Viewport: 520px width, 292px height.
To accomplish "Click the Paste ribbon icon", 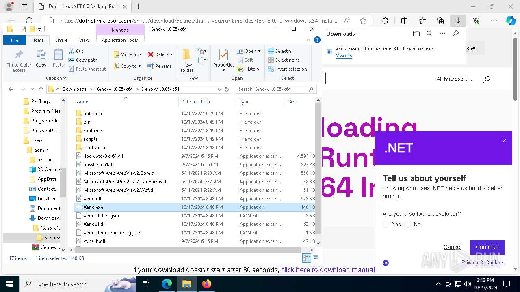I will pyautogui.click(x=58, y=58).
